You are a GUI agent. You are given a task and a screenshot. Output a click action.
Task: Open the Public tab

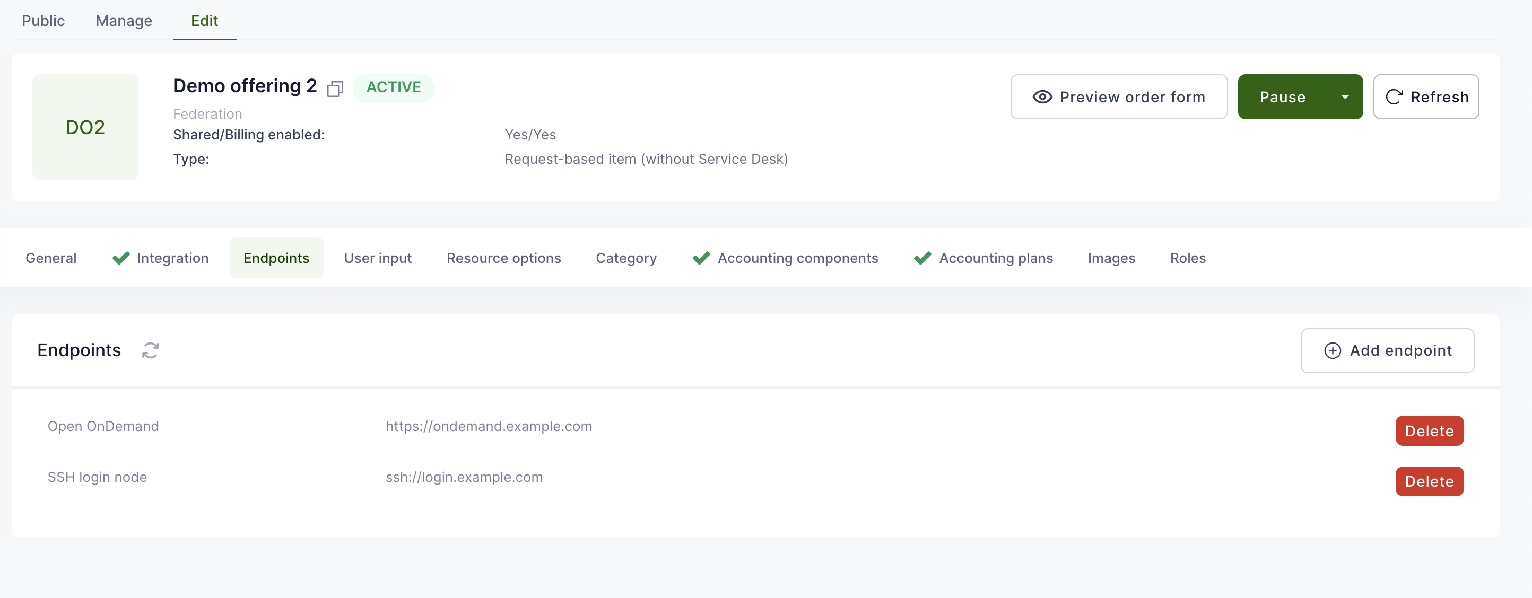click(x=43, y=21)
